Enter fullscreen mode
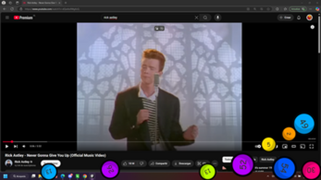321x180 pixels. (x=311, y=147)
